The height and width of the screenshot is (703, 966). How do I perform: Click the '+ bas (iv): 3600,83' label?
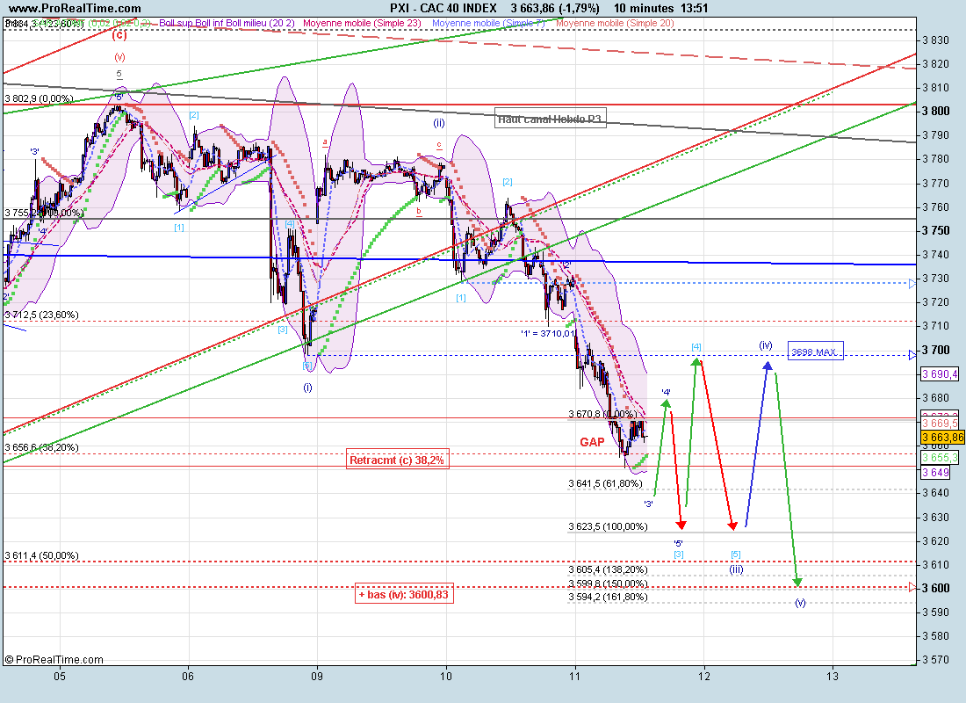tap(405, 594)
